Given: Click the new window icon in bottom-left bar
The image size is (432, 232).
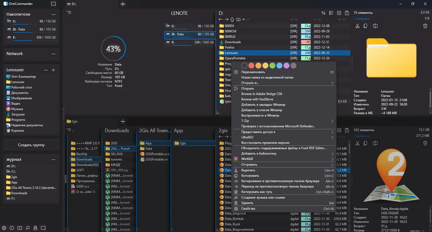Looking at the screenshot, I should coord(43,228).
